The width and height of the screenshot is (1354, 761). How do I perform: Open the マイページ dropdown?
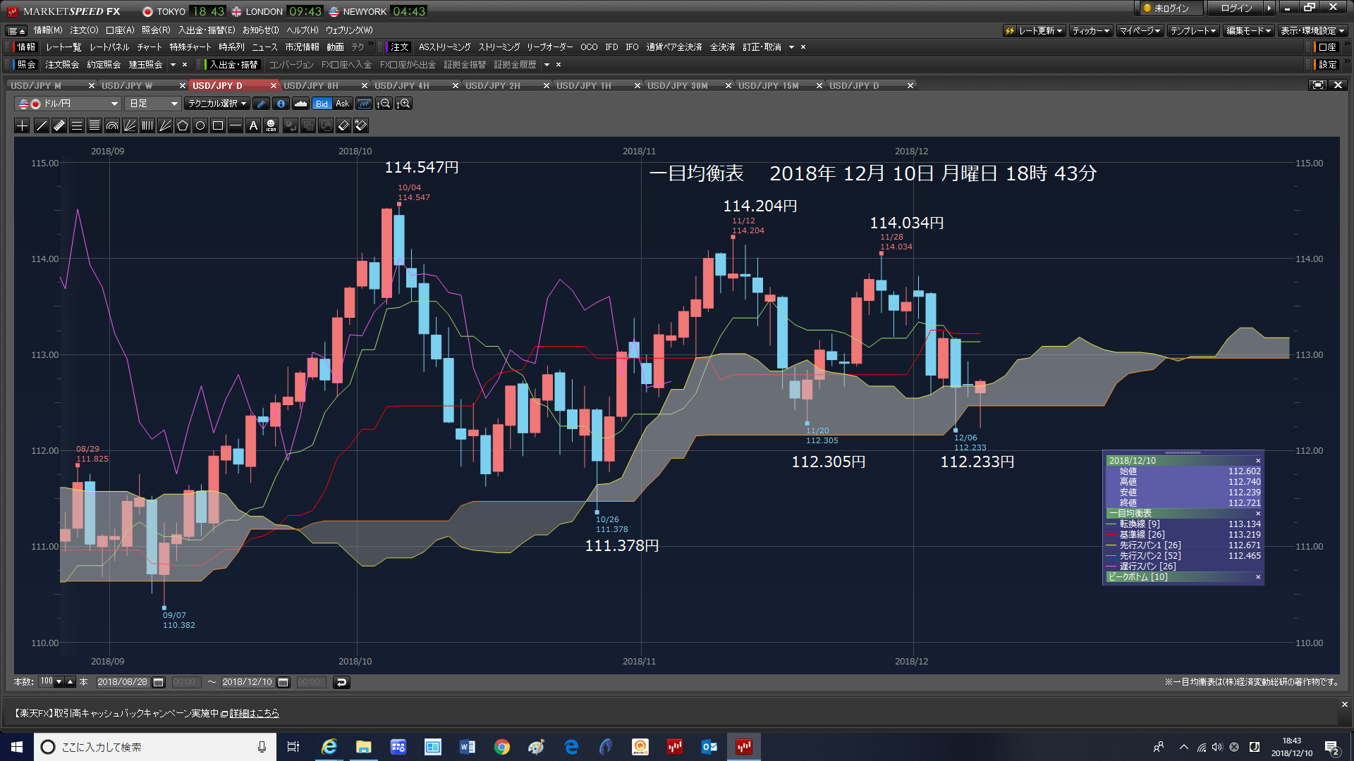coord(1140,31)
